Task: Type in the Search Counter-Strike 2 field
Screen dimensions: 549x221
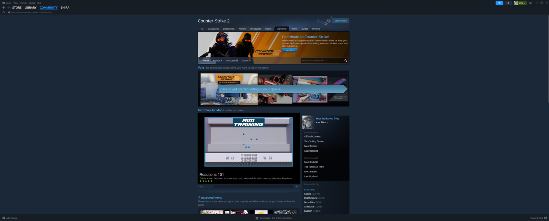Action: click(322, 61)
